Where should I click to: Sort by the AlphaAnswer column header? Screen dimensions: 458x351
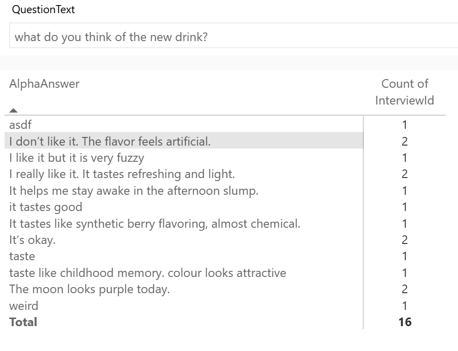[45, 84]
